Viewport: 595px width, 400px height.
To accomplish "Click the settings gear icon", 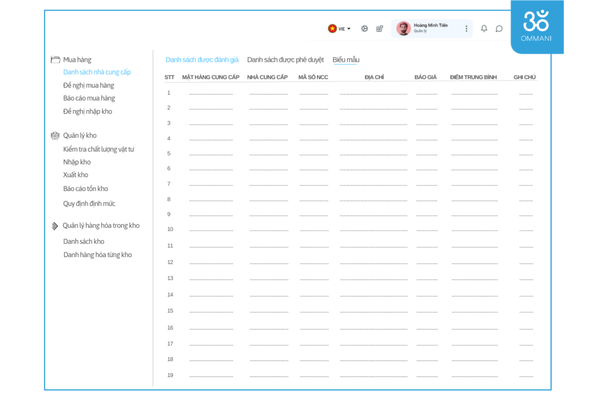I will click(364, 29).
